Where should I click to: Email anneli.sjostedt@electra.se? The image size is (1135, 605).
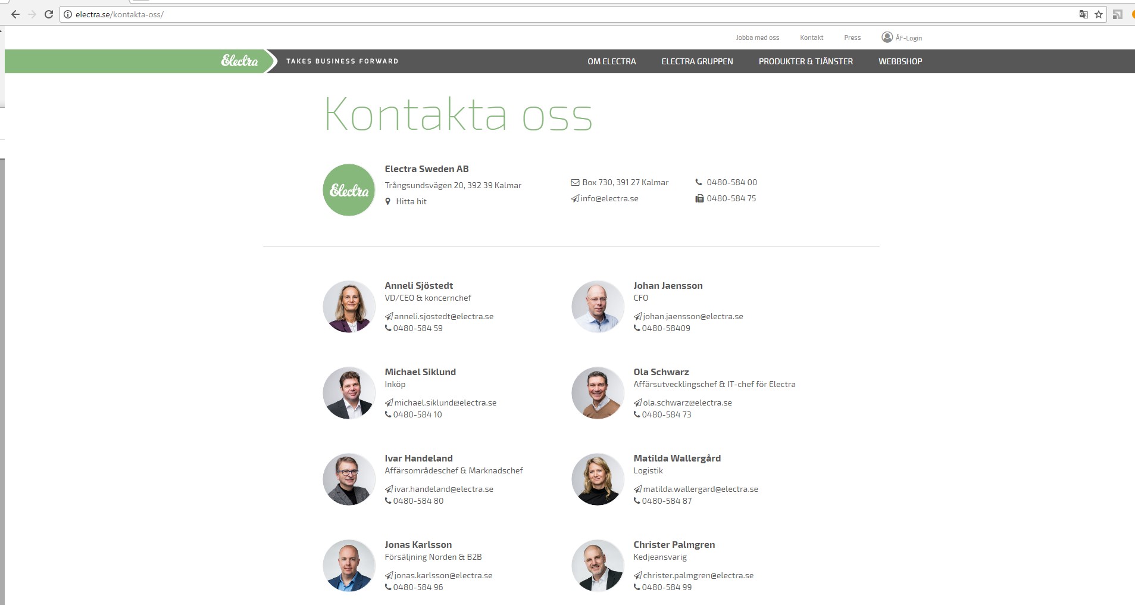point(444,316)
